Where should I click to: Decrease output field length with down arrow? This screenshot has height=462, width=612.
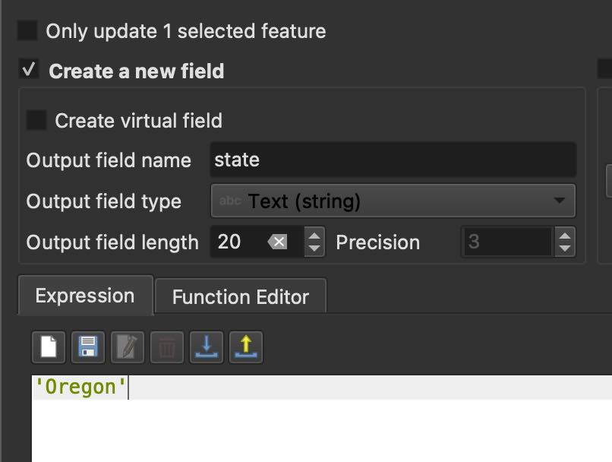[314, 249]
